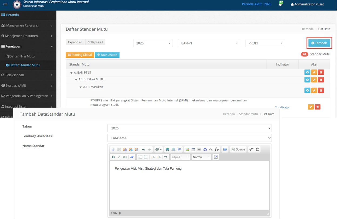
Task: Undo the last edit in the editor
Action: coord(143,149)
